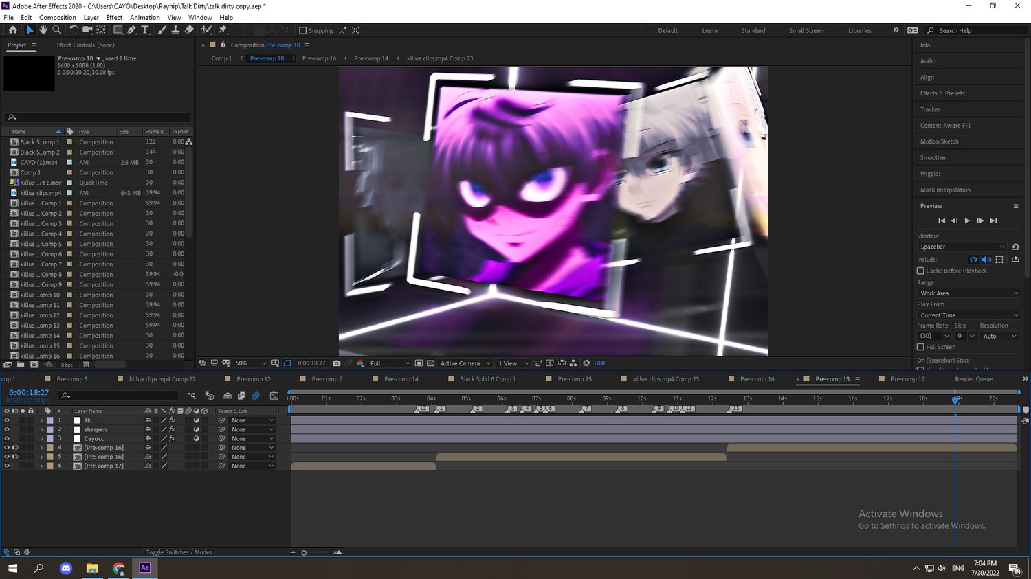Select the Pan Behind anchor point tool
This screenshot has width=1031, height=579.
[101, 30]
